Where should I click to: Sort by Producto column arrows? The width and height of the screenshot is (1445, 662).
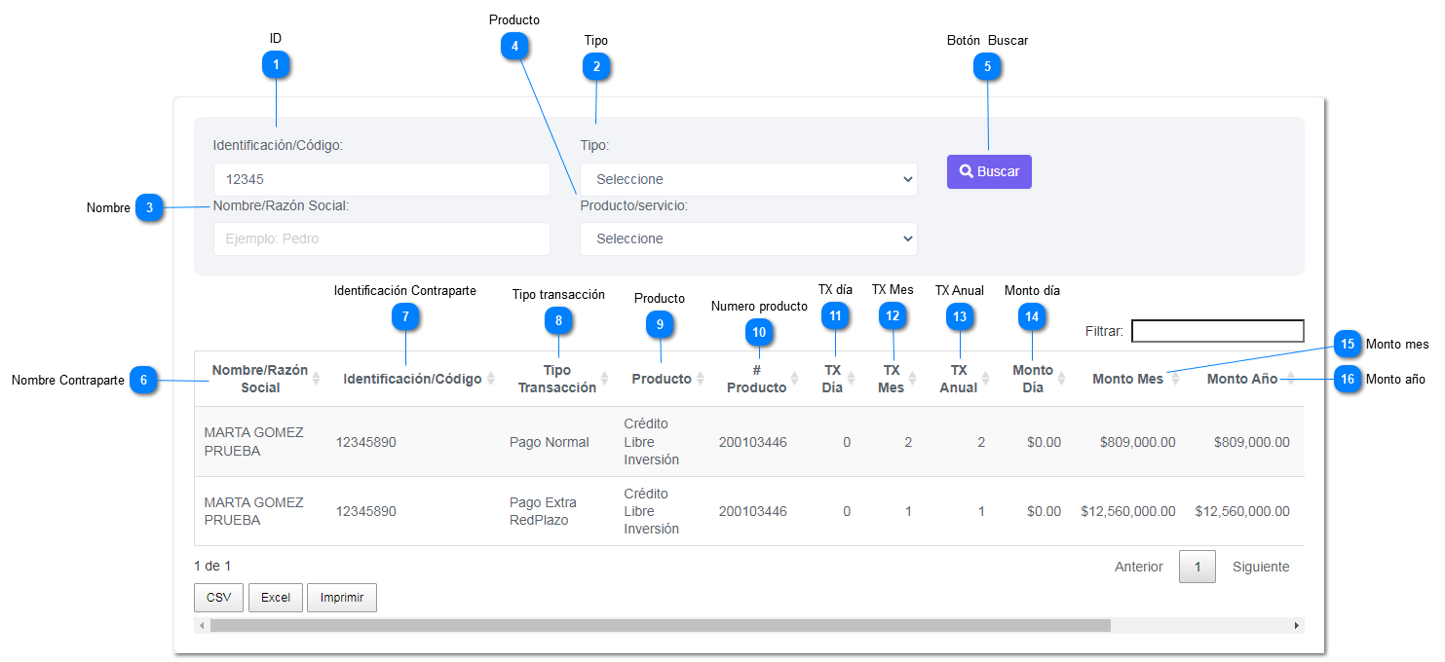700,379
